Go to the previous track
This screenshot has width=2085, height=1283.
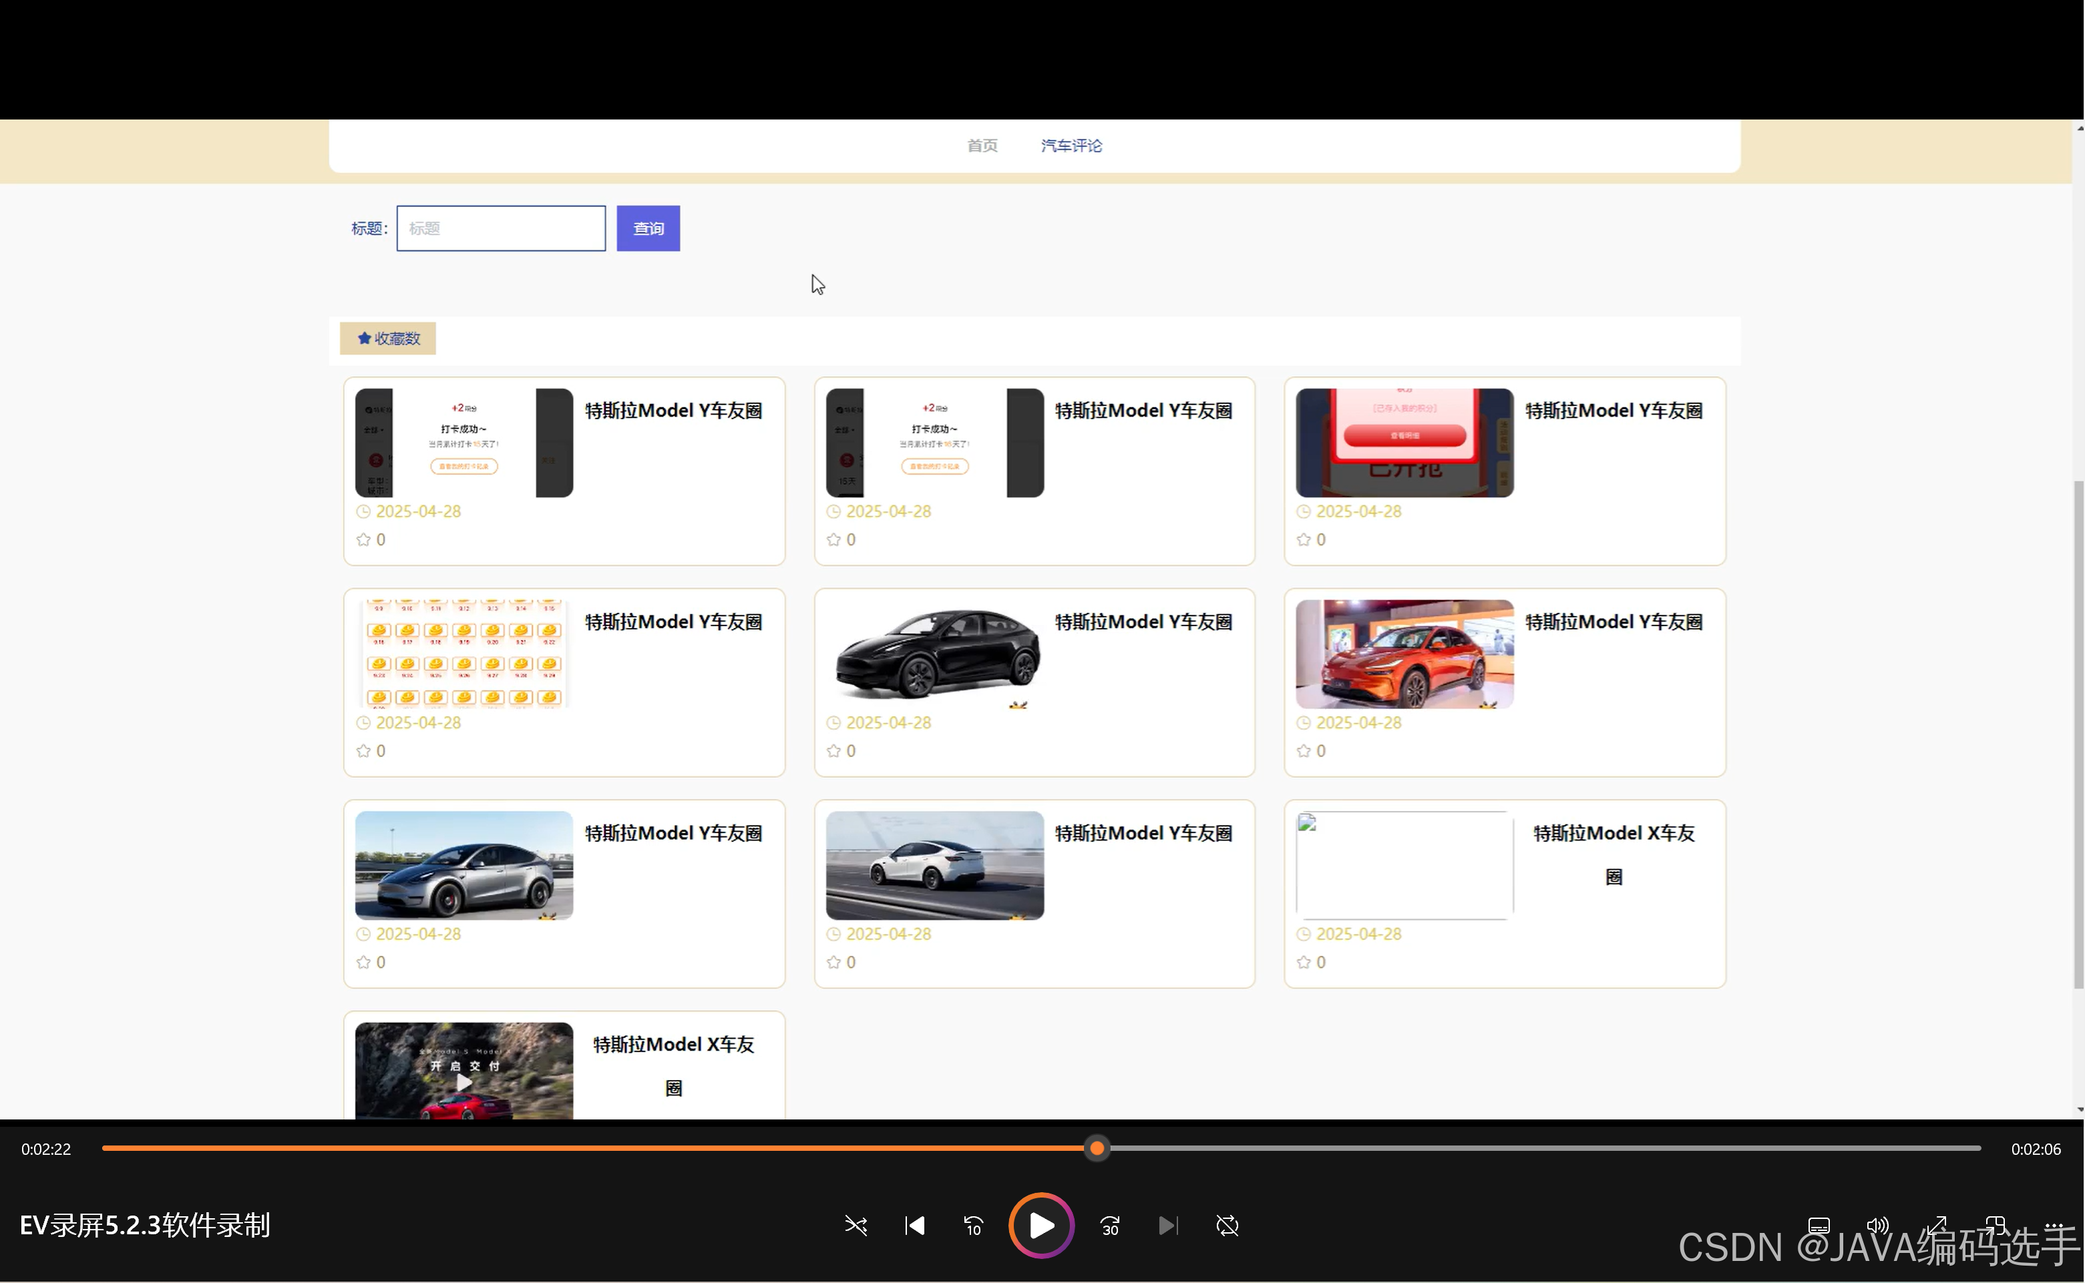point(914,1226)
